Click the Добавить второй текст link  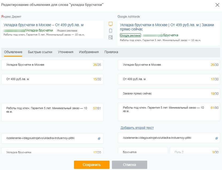[137, 128]
